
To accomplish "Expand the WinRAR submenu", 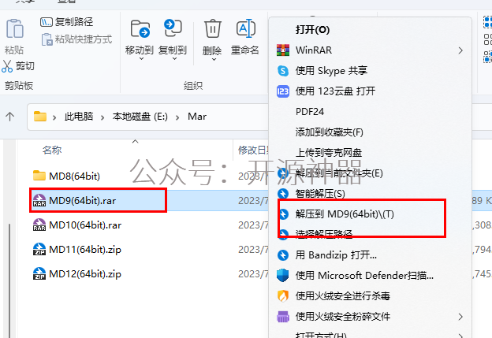I will (x=460, y=50).
